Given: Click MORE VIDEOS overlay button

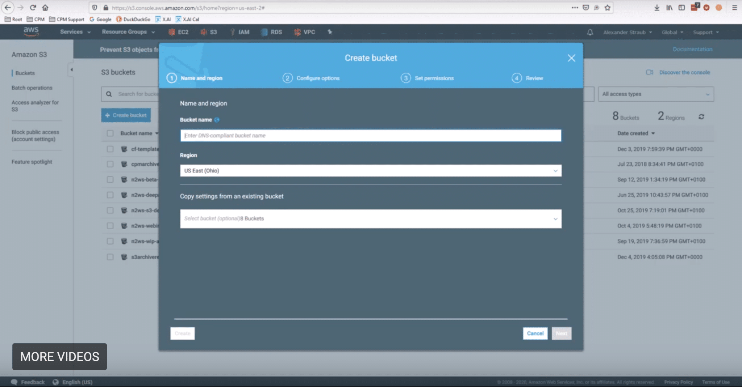Looking at the screenshot, I should coord(59,357).
